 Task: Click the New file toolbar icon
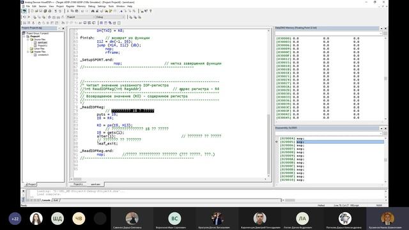32,11
